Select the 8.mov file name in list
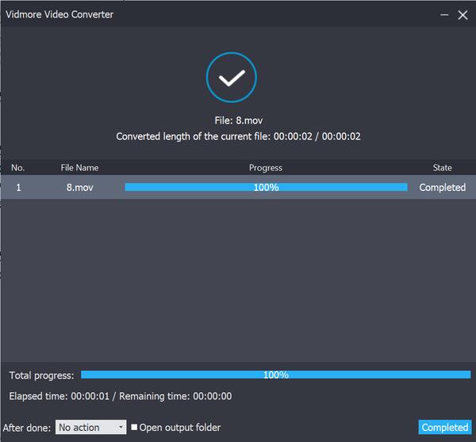Viewport: 476px width, 442px height. 79,188
